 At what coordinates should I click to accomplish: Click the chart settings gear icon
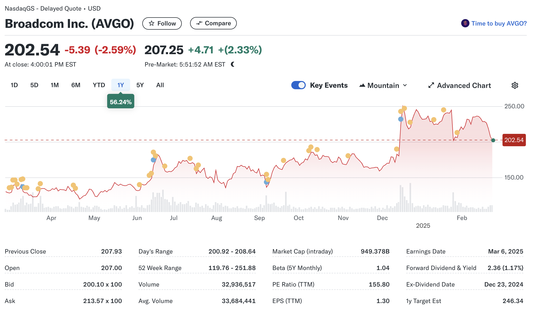(515, 85)
